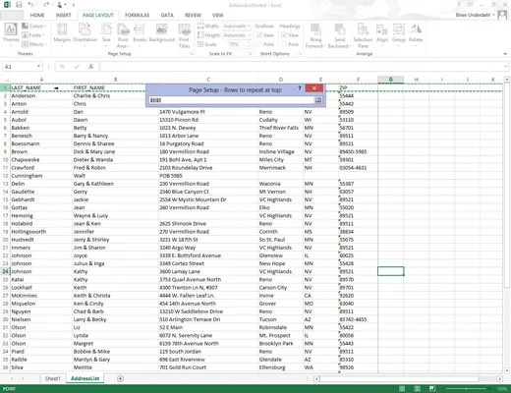Viewport: 511px width, 393px height.
Task: Enable the Gridlines Print checkbox
Action: (x=258, y=44)
